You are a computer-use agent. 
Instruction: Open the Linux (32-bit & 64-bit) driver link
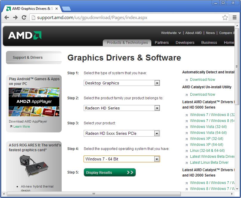207,151
